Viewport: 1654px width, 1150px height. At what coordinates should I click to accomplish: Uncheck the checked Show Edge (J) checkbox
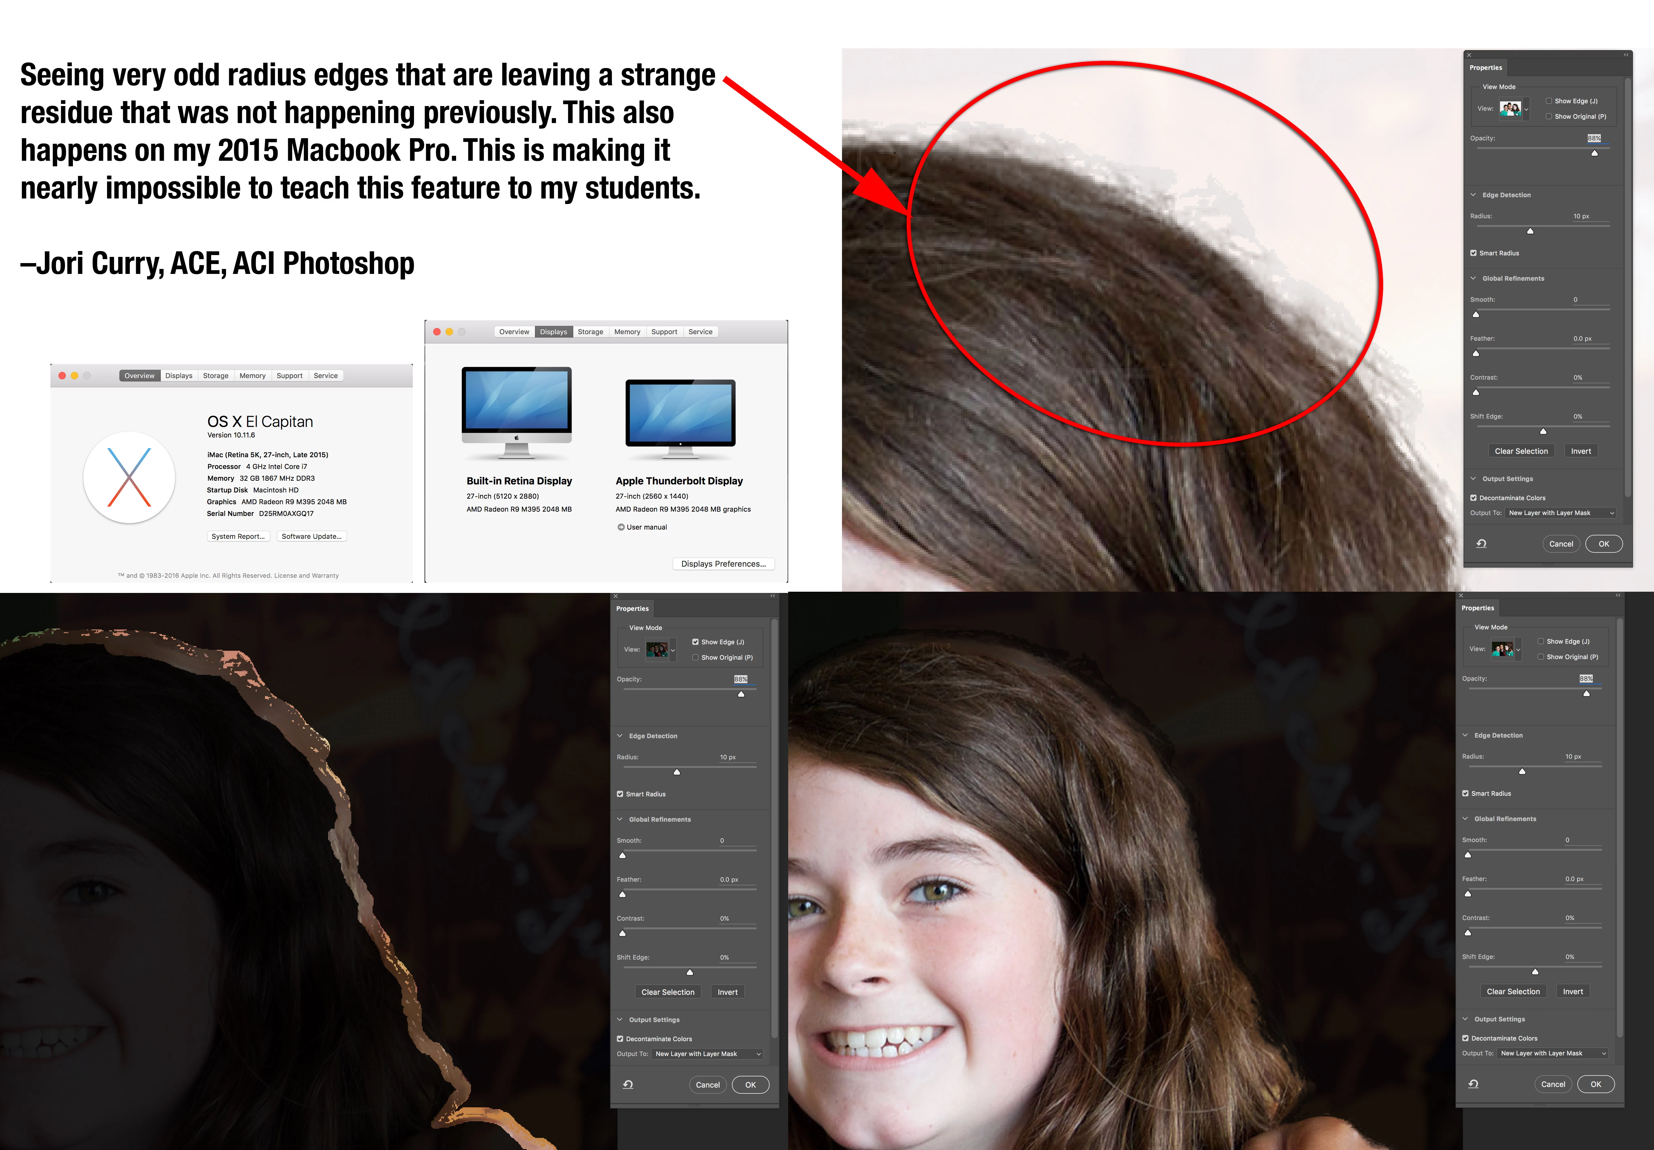click(x=695, y=641)
